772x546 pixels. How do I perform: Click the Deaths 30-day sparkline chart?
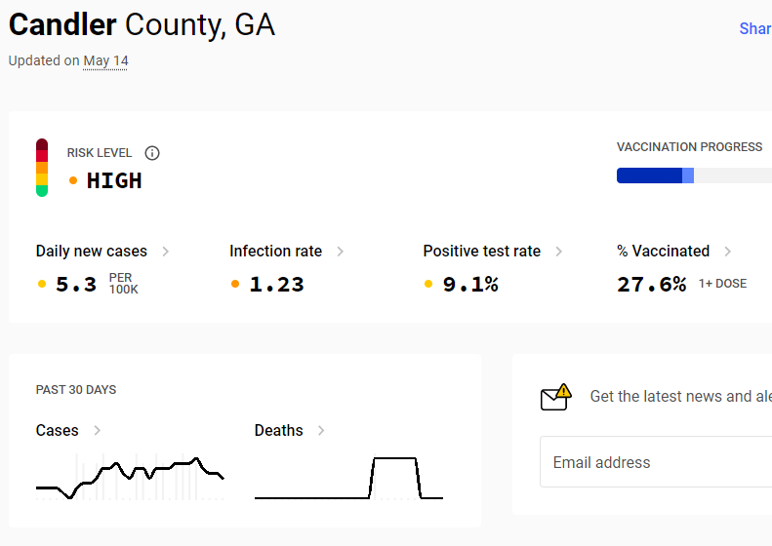(348, 477)
